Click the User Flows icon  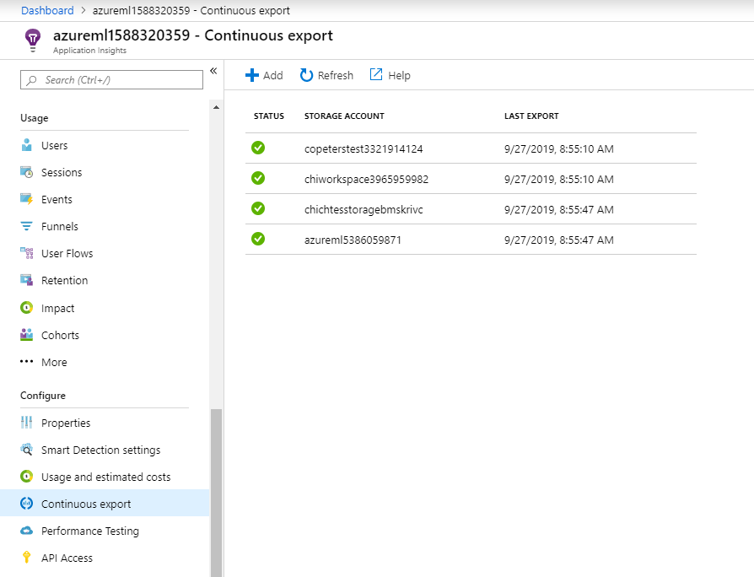[27, 253]
